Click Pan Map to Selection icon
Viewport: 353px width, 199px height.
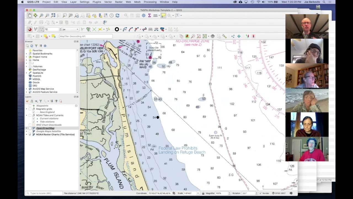tap(35, 15)
